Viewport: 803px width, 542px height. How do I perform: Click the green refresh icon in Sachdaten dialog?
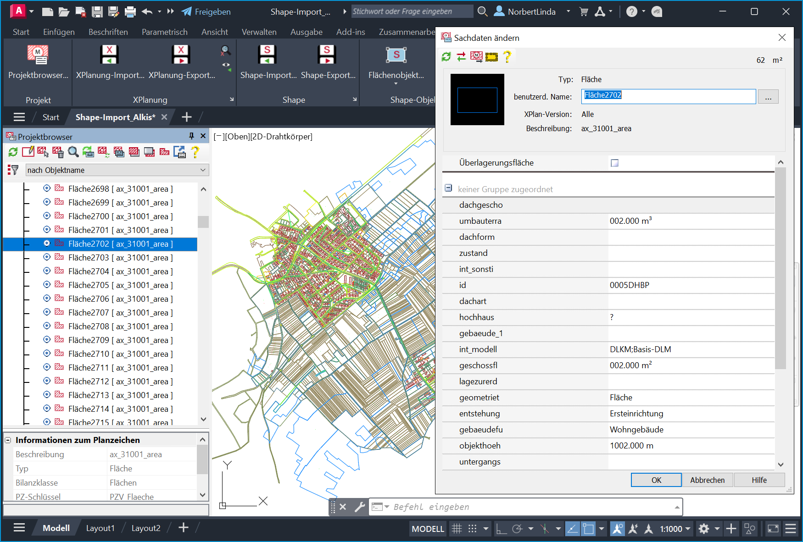click(x=446, y=56)
